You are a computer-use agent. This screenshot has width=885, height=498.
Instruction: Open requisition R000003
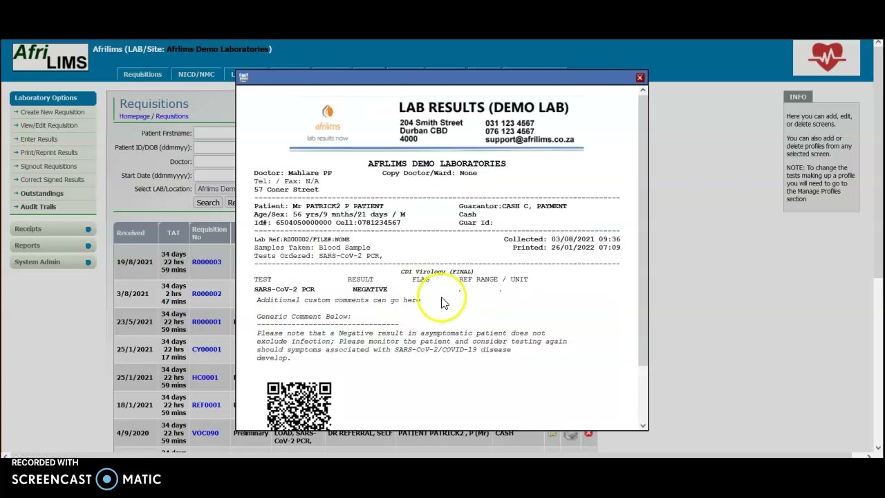(206, 262)
